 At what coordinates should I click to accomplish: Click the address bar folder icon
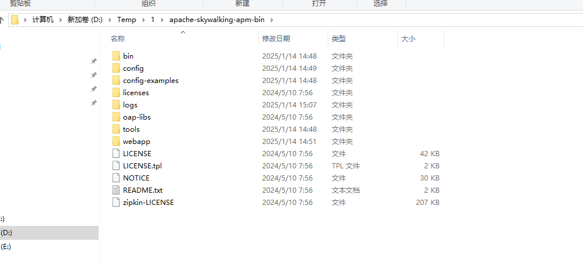pyautogui.click(x=15, y=20)
